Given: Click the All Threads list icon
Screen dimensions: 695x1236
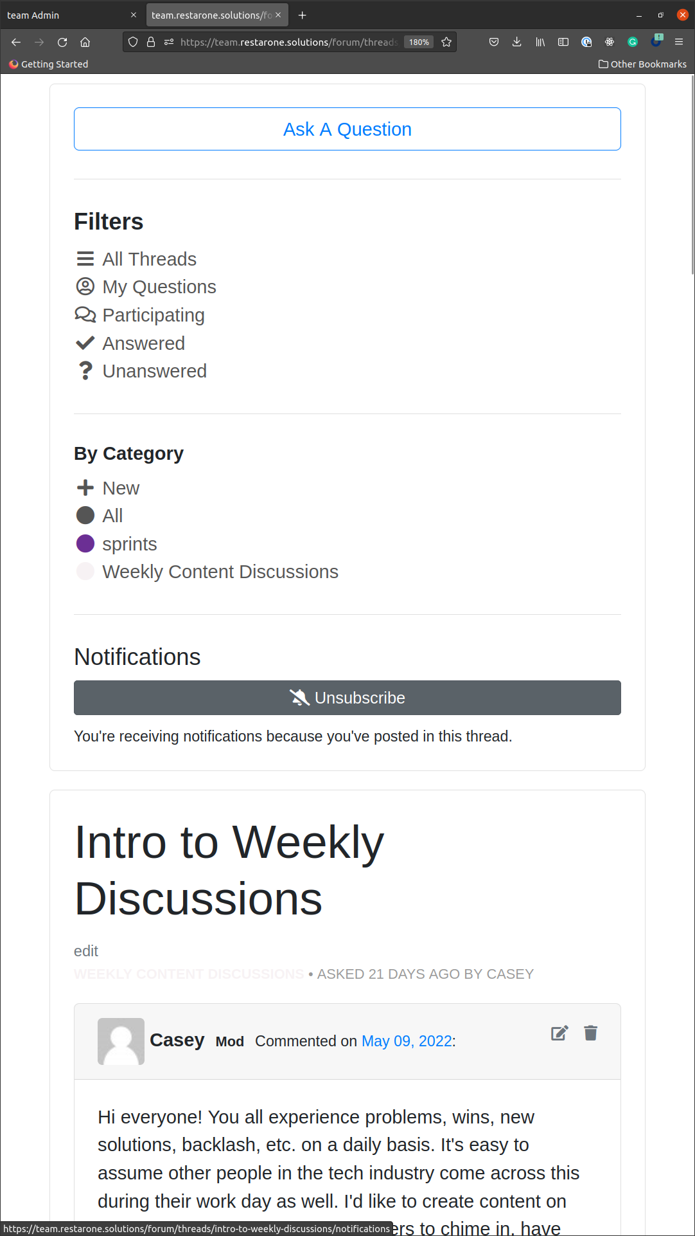Looking at the screenshot, I should [85, 259].
